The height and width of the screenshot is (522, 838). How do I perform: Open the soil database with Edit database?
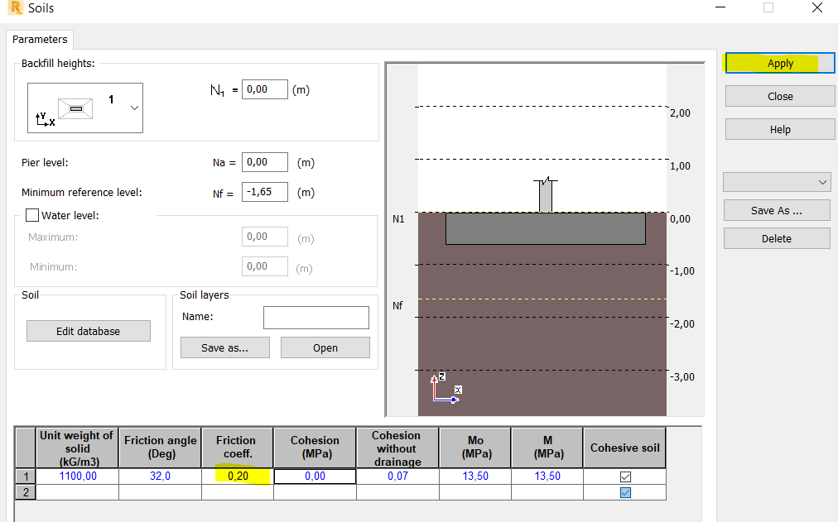click(x=88, y=330)
